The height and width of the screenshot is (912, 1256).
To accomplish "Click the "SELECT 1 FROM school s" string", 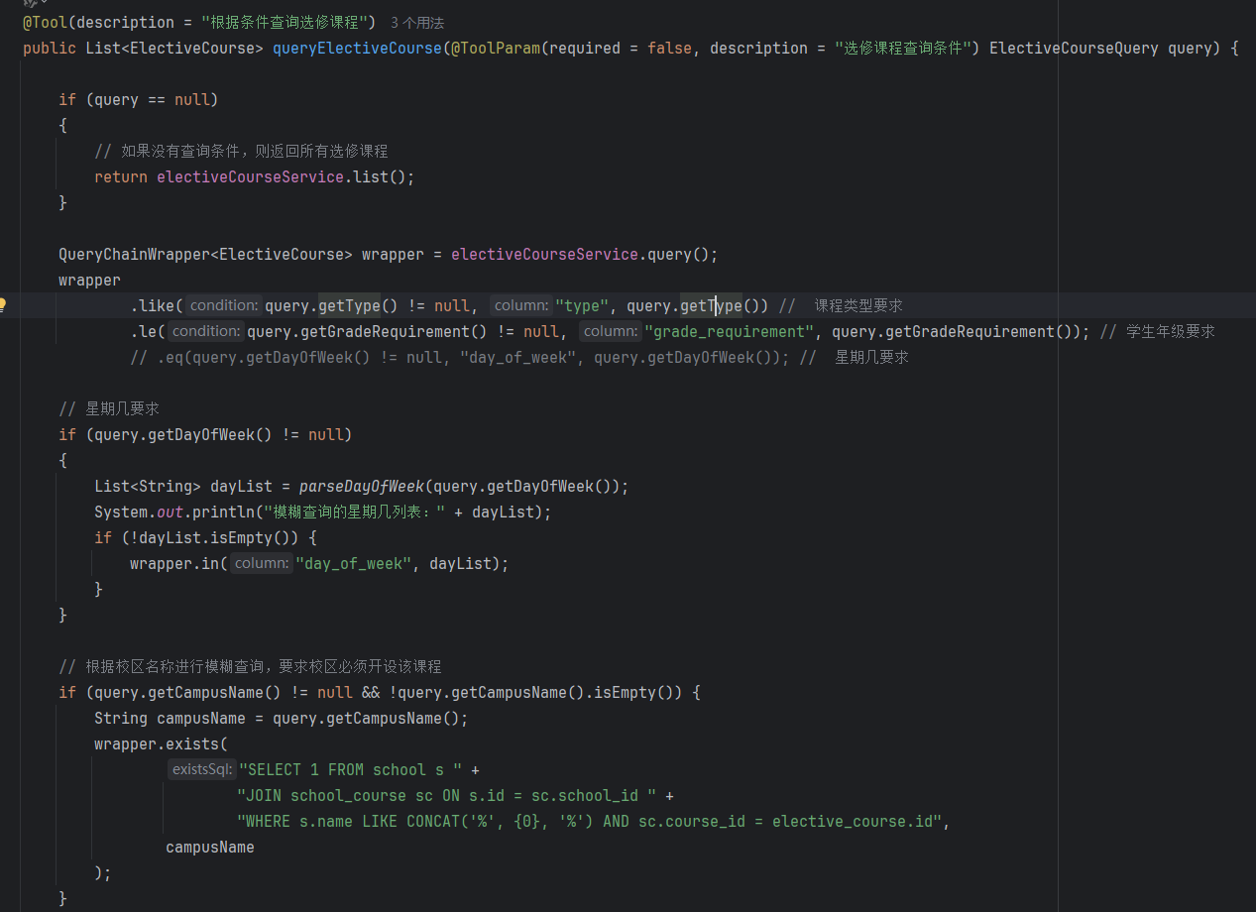I will tap(351, 769).
